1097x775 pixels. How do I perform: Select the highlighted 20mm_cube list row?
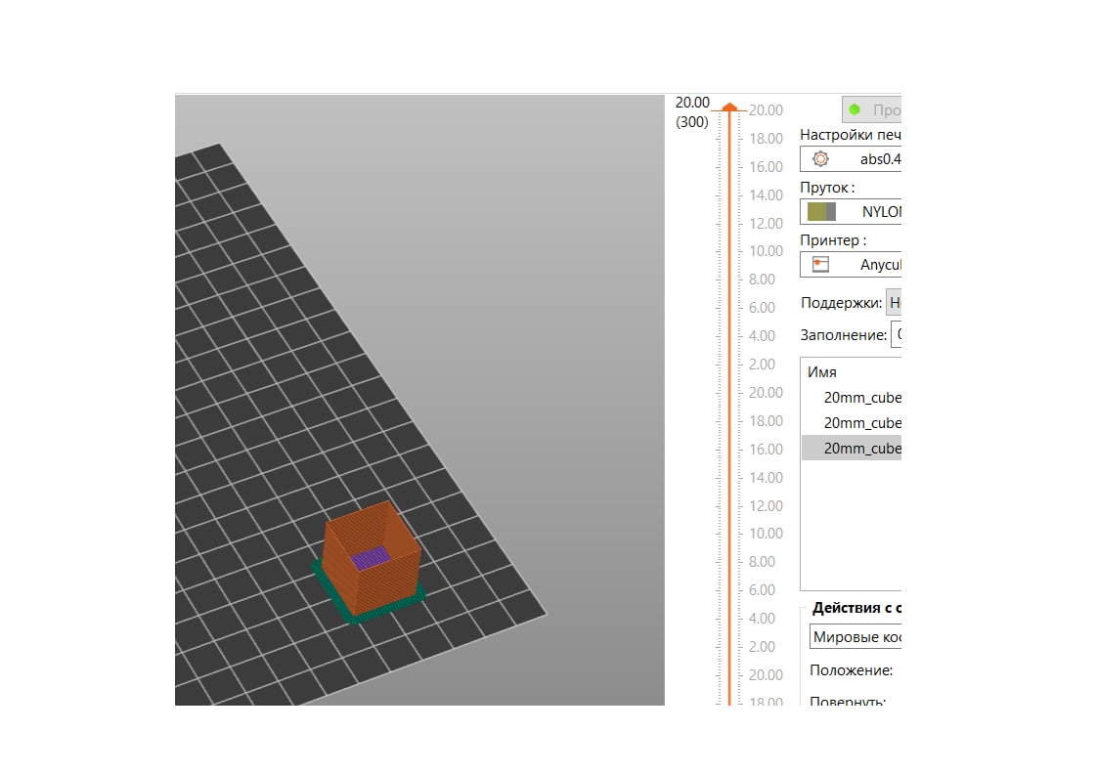click(x=852, y=448)
